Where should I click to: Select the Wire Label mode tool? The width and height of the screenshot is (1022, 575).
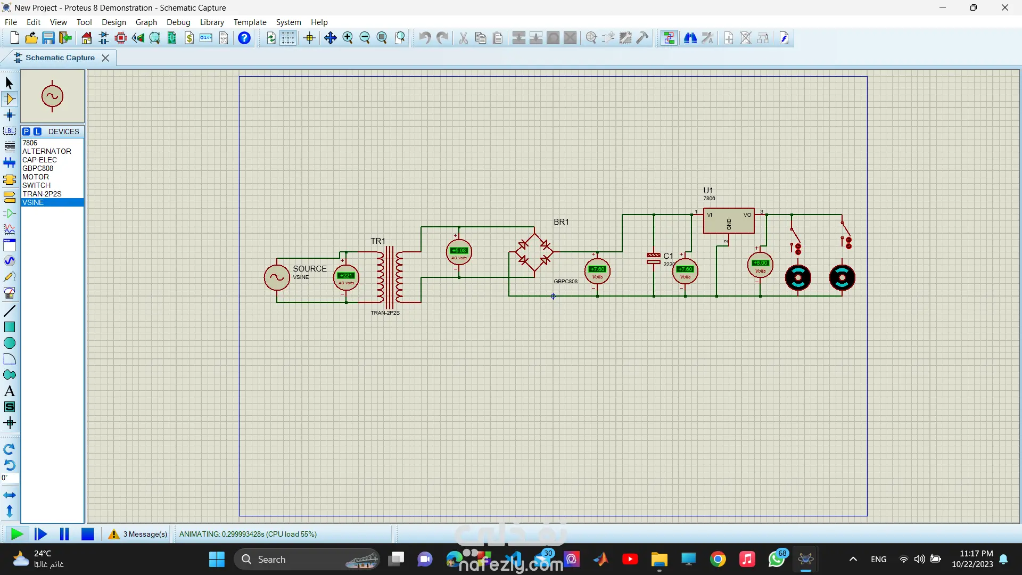(9, 131)
